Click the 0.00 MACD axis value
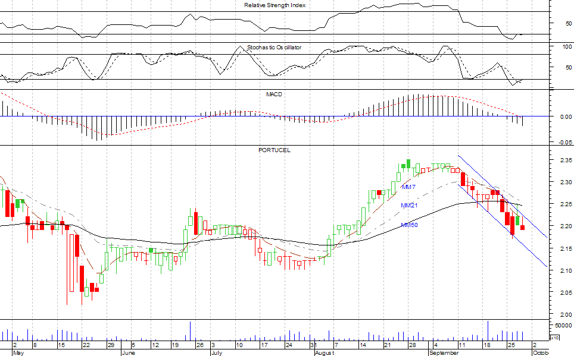574x356 pixels. click(566, 116)
